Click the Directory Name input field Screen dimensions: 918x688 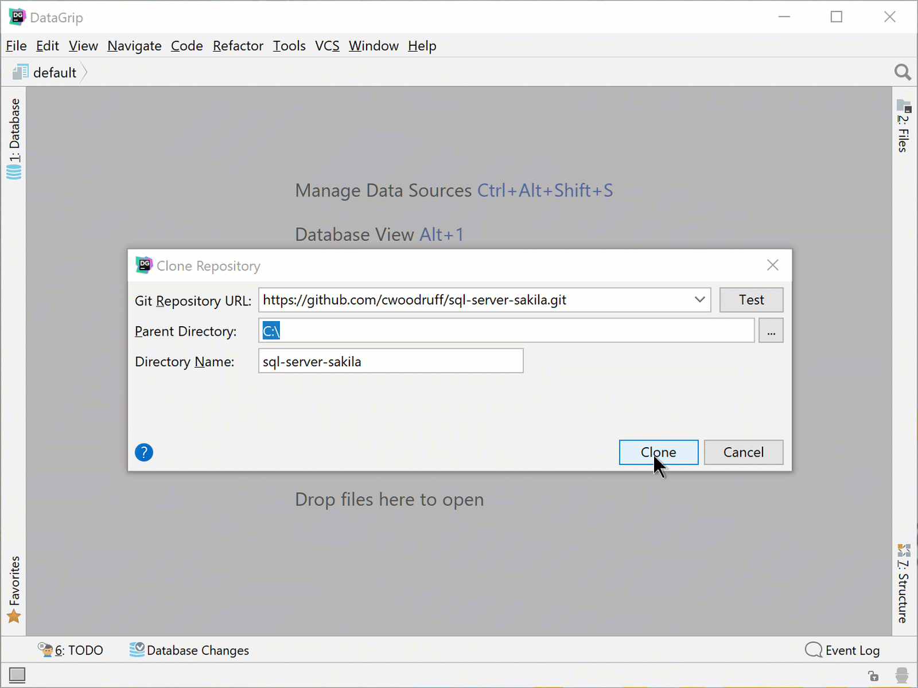tap(391, 361)
